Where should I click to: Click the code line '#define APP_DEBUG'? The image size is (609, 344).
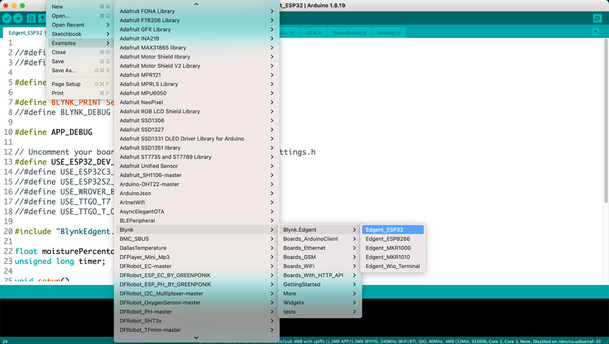tap(54, 132)
